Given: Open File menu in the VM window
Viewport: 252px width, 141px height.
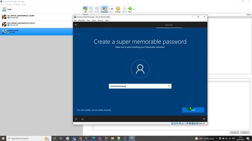Looking at the screenshot, I should (75, 20).
